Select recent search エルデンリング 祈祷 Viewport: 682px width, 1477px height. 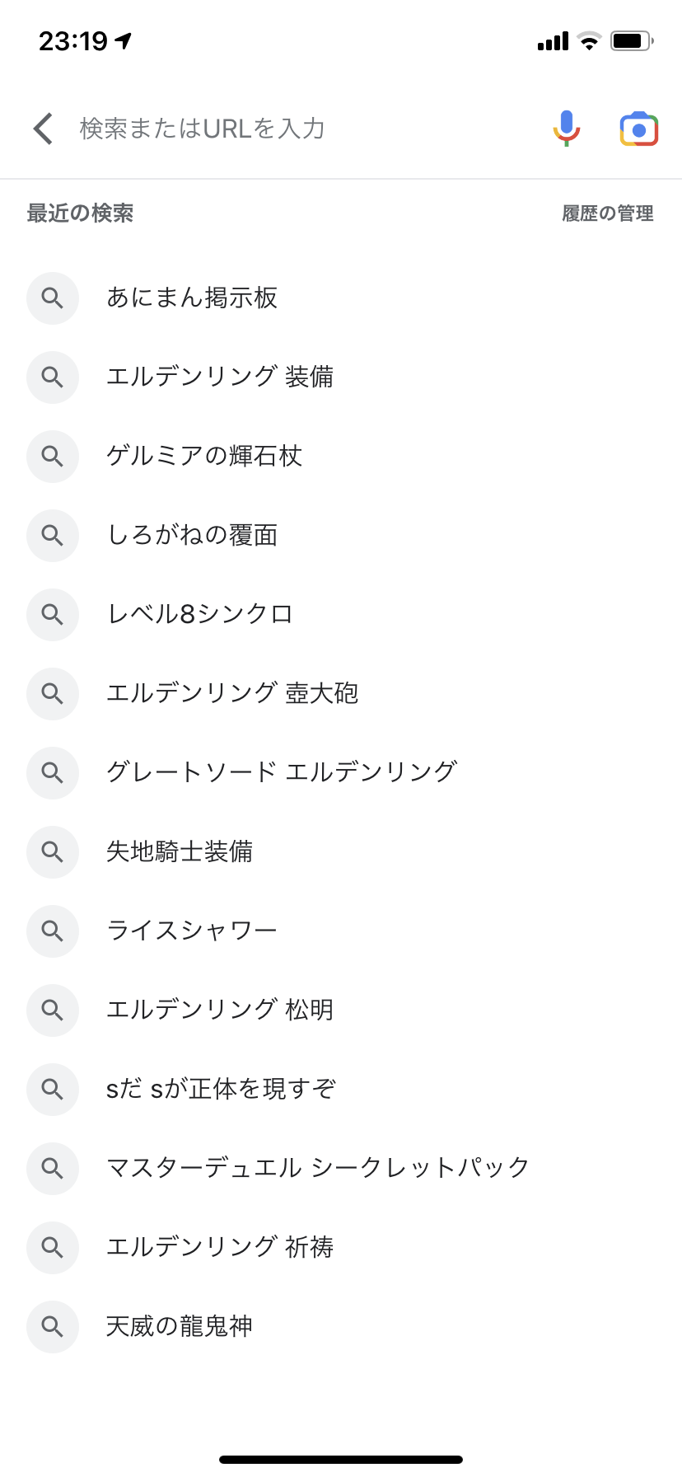click(x=220, y=1248)
